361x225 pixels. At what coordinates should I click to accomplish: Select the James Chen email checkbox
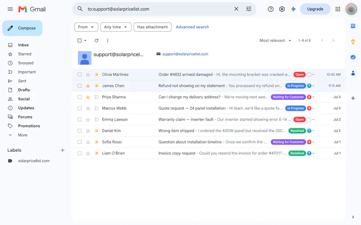79,85
